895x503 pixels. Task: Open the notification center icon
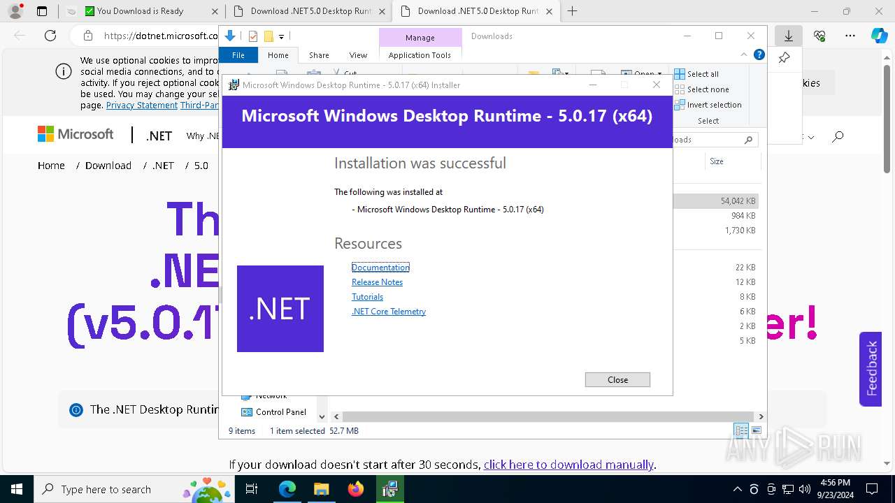(x=872, y=490)
